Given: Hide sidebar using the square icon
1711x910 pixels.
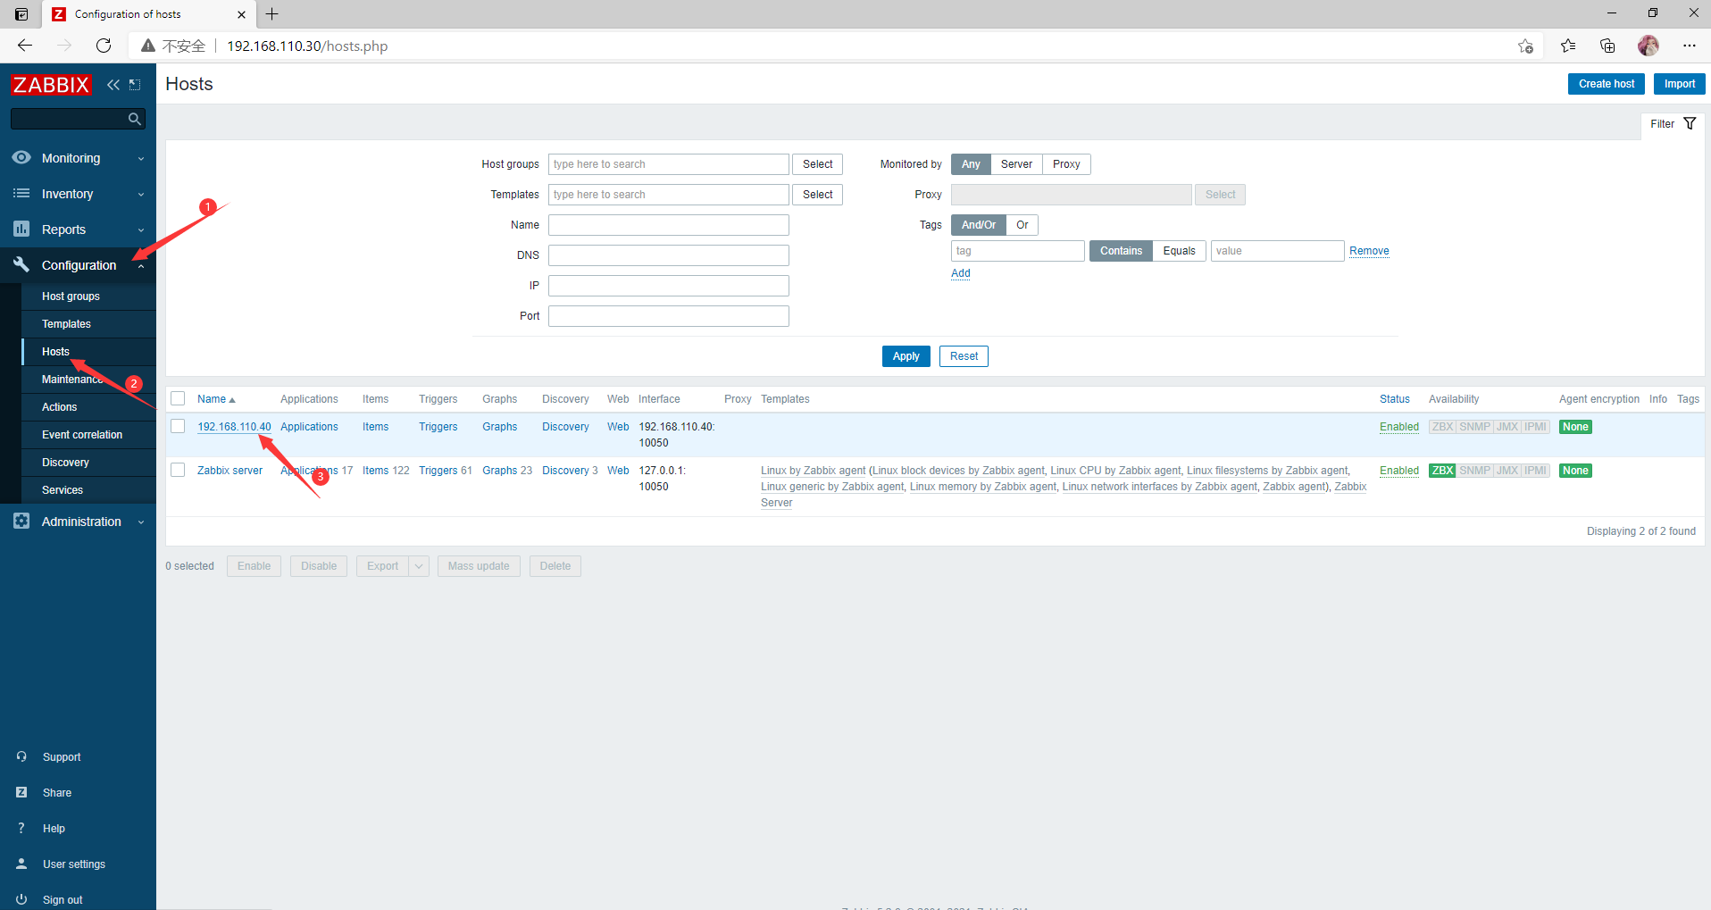Looking at the screenshot, I should (x=135, y=85).
